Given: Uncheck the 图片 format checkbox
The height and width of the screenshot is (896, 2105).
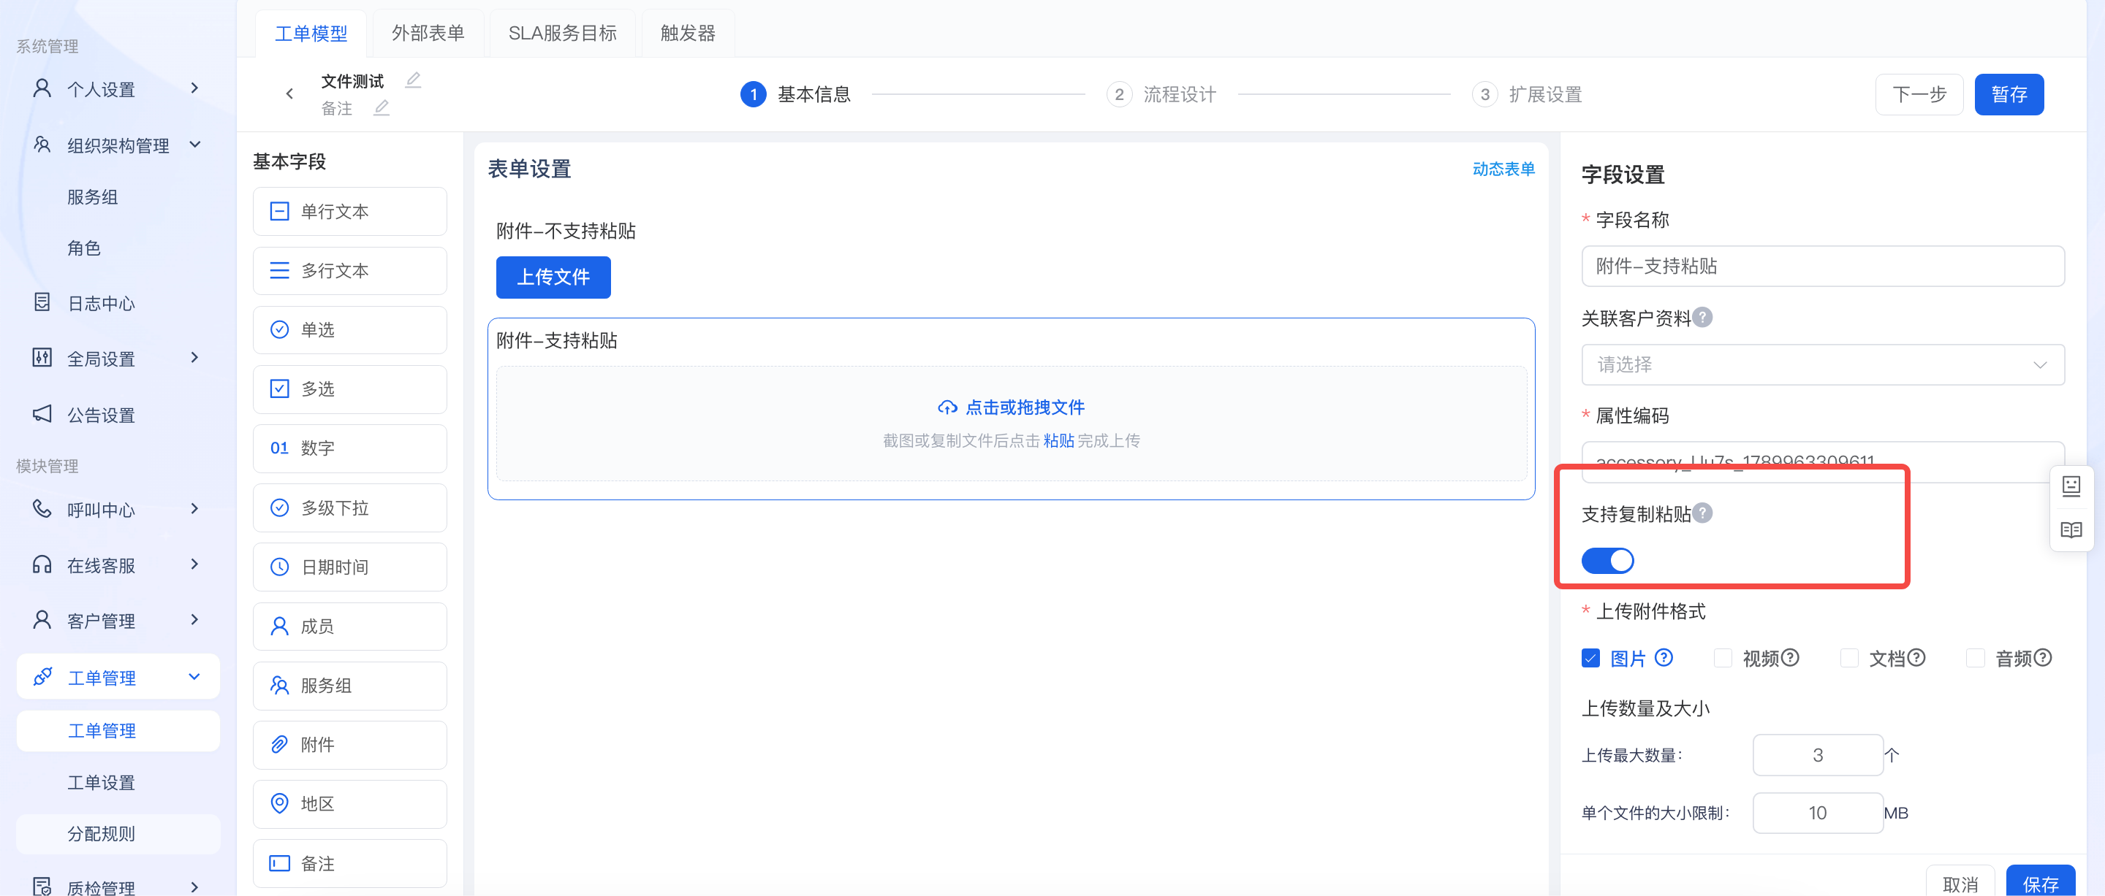Looking at the screenshot, I should [x=1590, y=659].
